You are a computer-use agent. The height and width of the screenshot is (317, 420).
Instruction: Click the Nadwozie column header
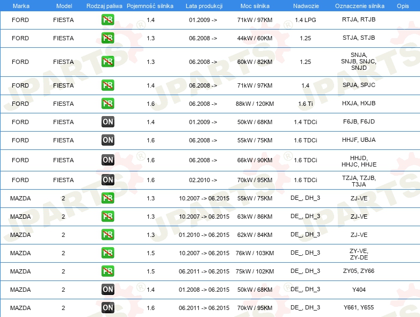306,6
